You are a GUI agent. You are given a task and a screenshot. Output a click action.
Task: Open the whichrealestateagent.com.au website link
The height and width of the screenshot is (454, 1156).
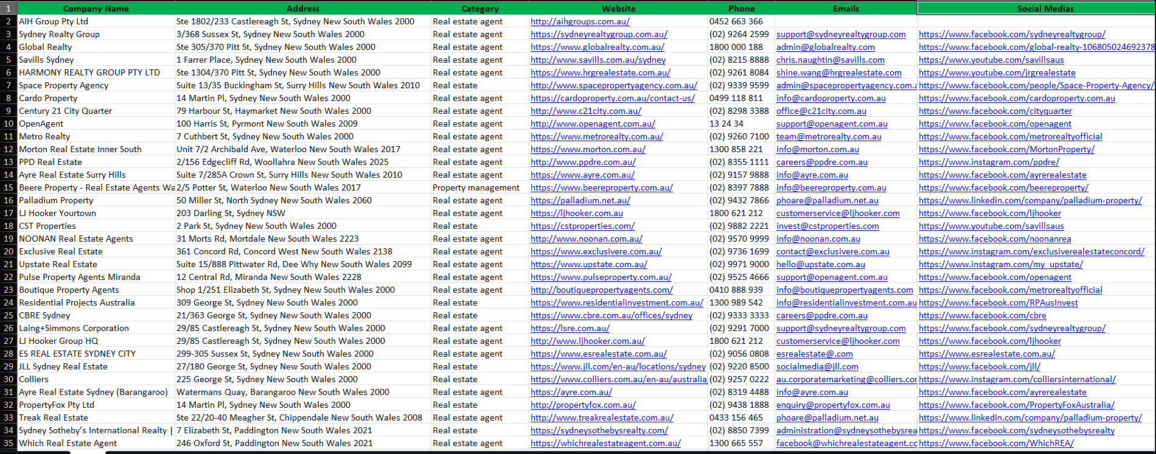605,443
